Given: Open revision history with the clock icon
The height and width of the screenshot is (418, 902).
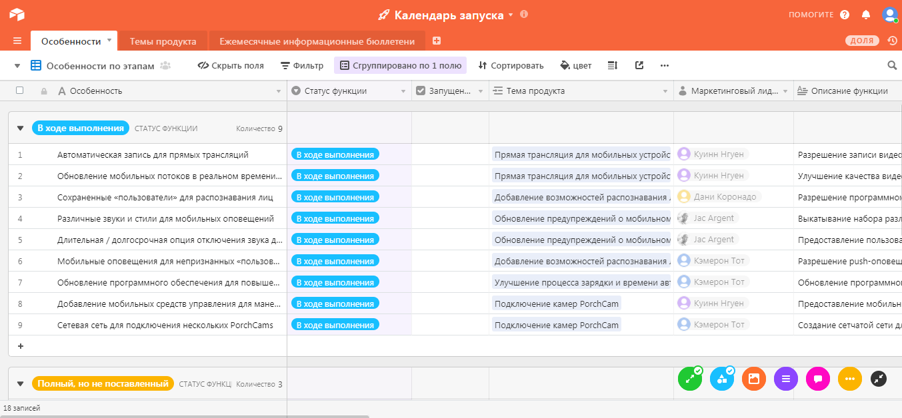Looking at the screenshot, I should pyautogui.click(x=892, y=41).
